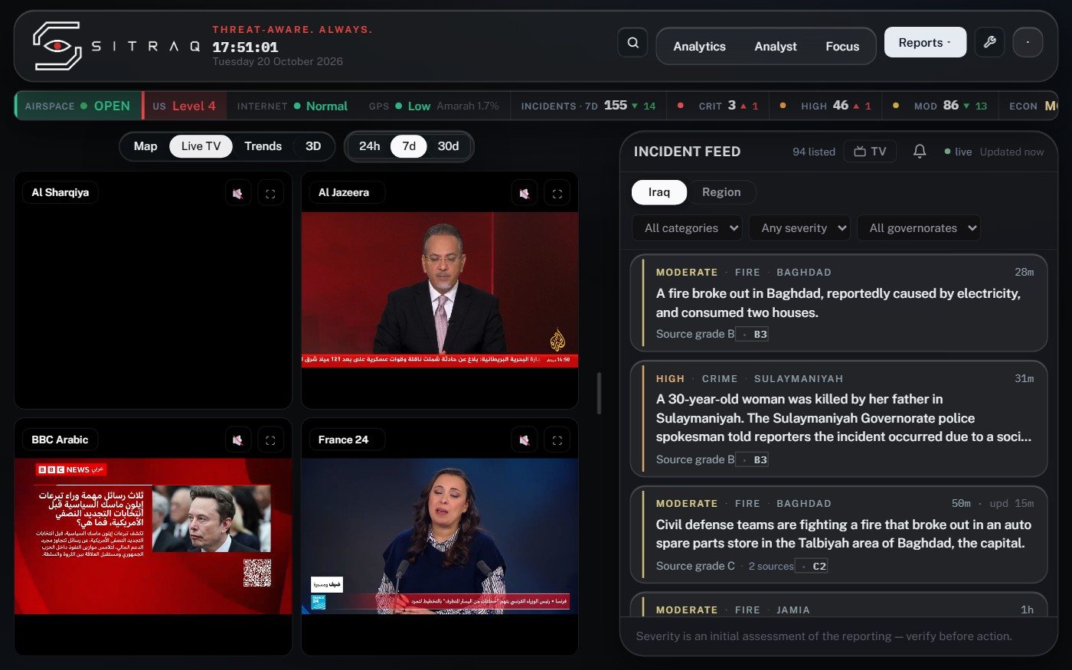Expand BBC Arabic to fullscreen
This screenshot has height=670, width=1072.
270,440
